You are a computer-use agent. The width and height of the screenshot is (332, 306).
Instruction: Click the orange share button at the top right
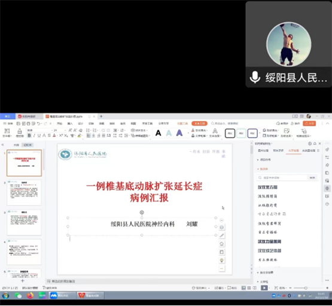tap(309, 123)
